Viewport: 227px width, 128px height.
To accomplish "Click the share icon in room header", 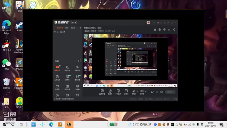I will pyautogui.click(x=174, y=30).
